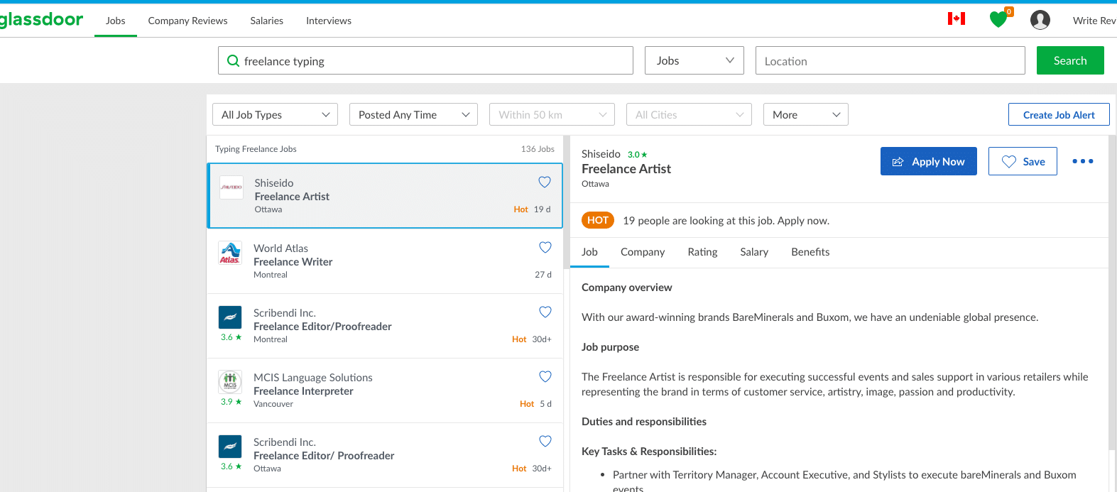
Task: Open the three-dots more options menu
Action: pos(1083,161)
